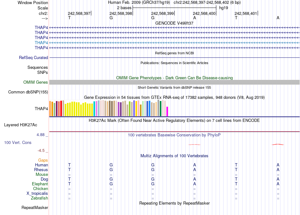Select the short magenta bar ending the GTEx chart
Image resolution: width=300 pixels, height=215 pixels.
[167, 111]
